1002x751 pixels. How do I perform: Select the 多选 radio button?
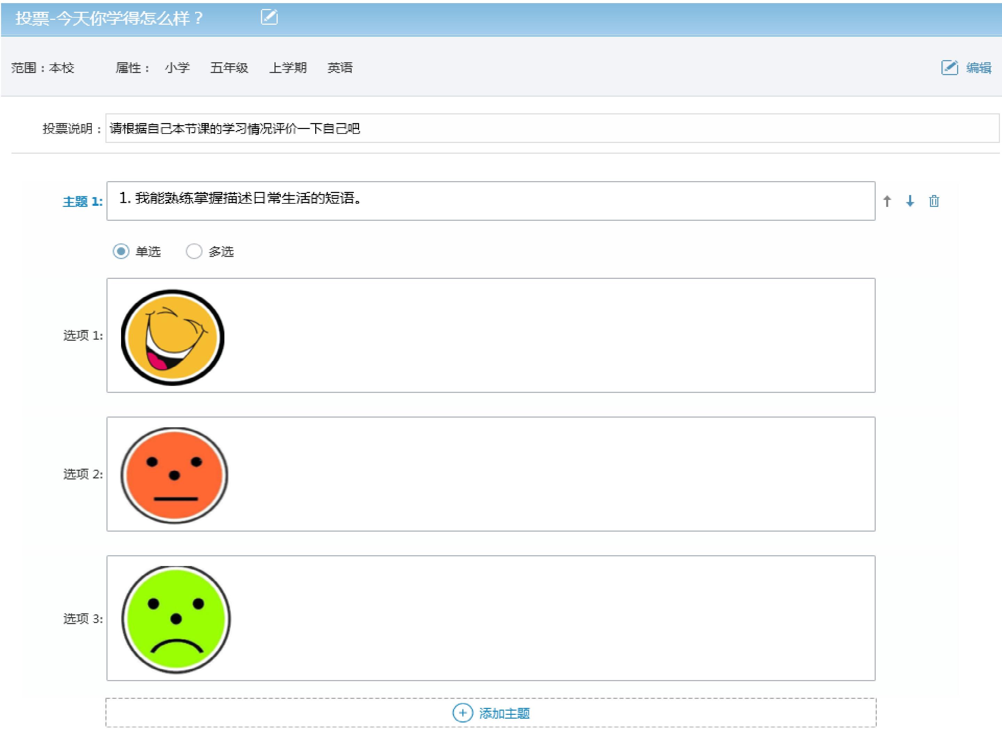(x=194, y=251)
